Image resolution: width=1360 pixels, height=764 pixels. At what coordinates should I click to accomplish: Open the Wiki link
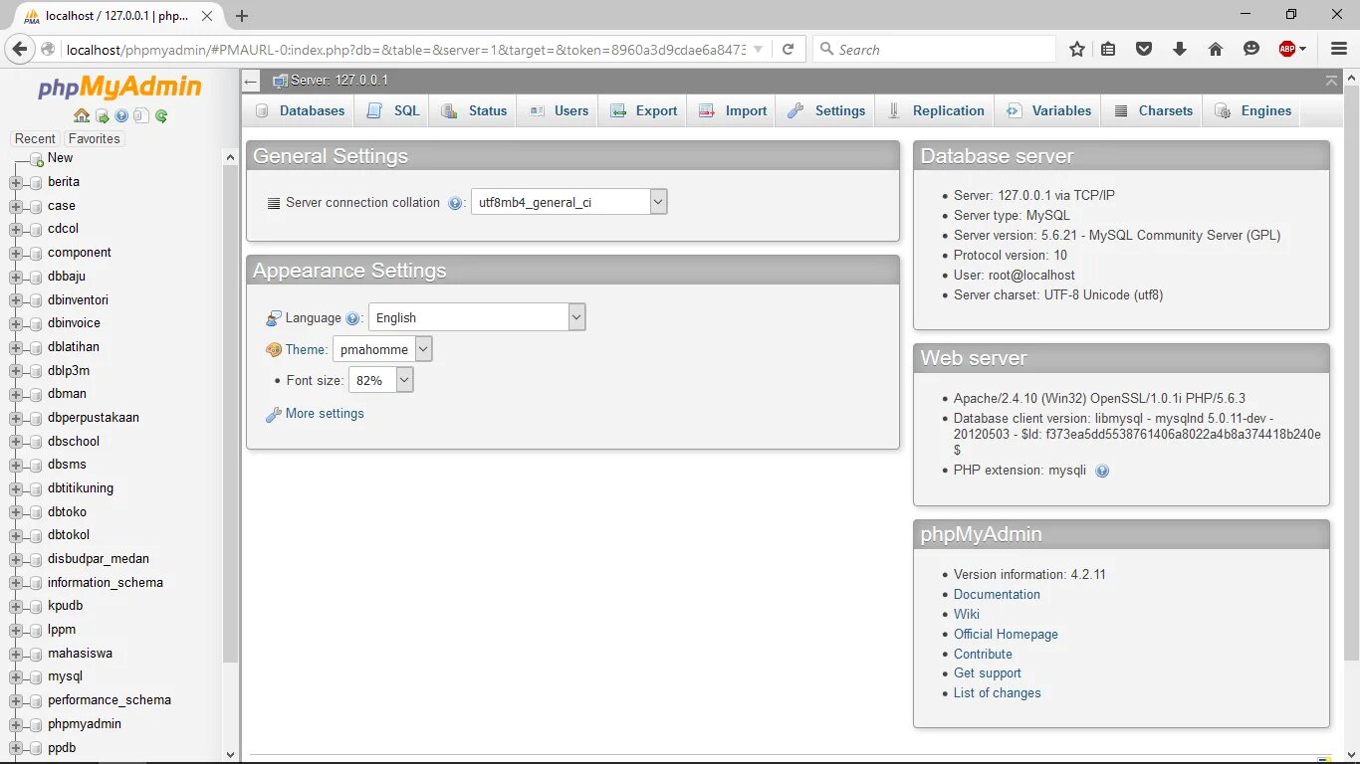point(967,615)
